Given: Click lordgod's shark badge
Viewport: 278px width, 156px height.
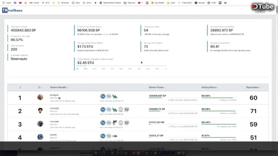Looking at the screenshot, I should 115,96.
